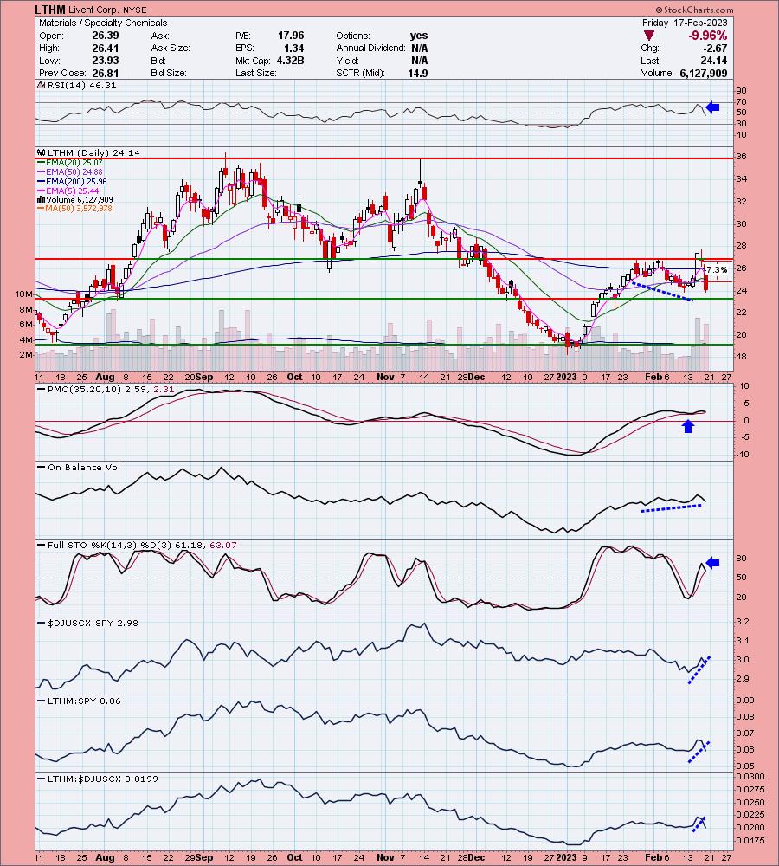779x866 pixels.
Task: Click the RSI(14) 46.31 indicator label
Action: click(77, 86)
